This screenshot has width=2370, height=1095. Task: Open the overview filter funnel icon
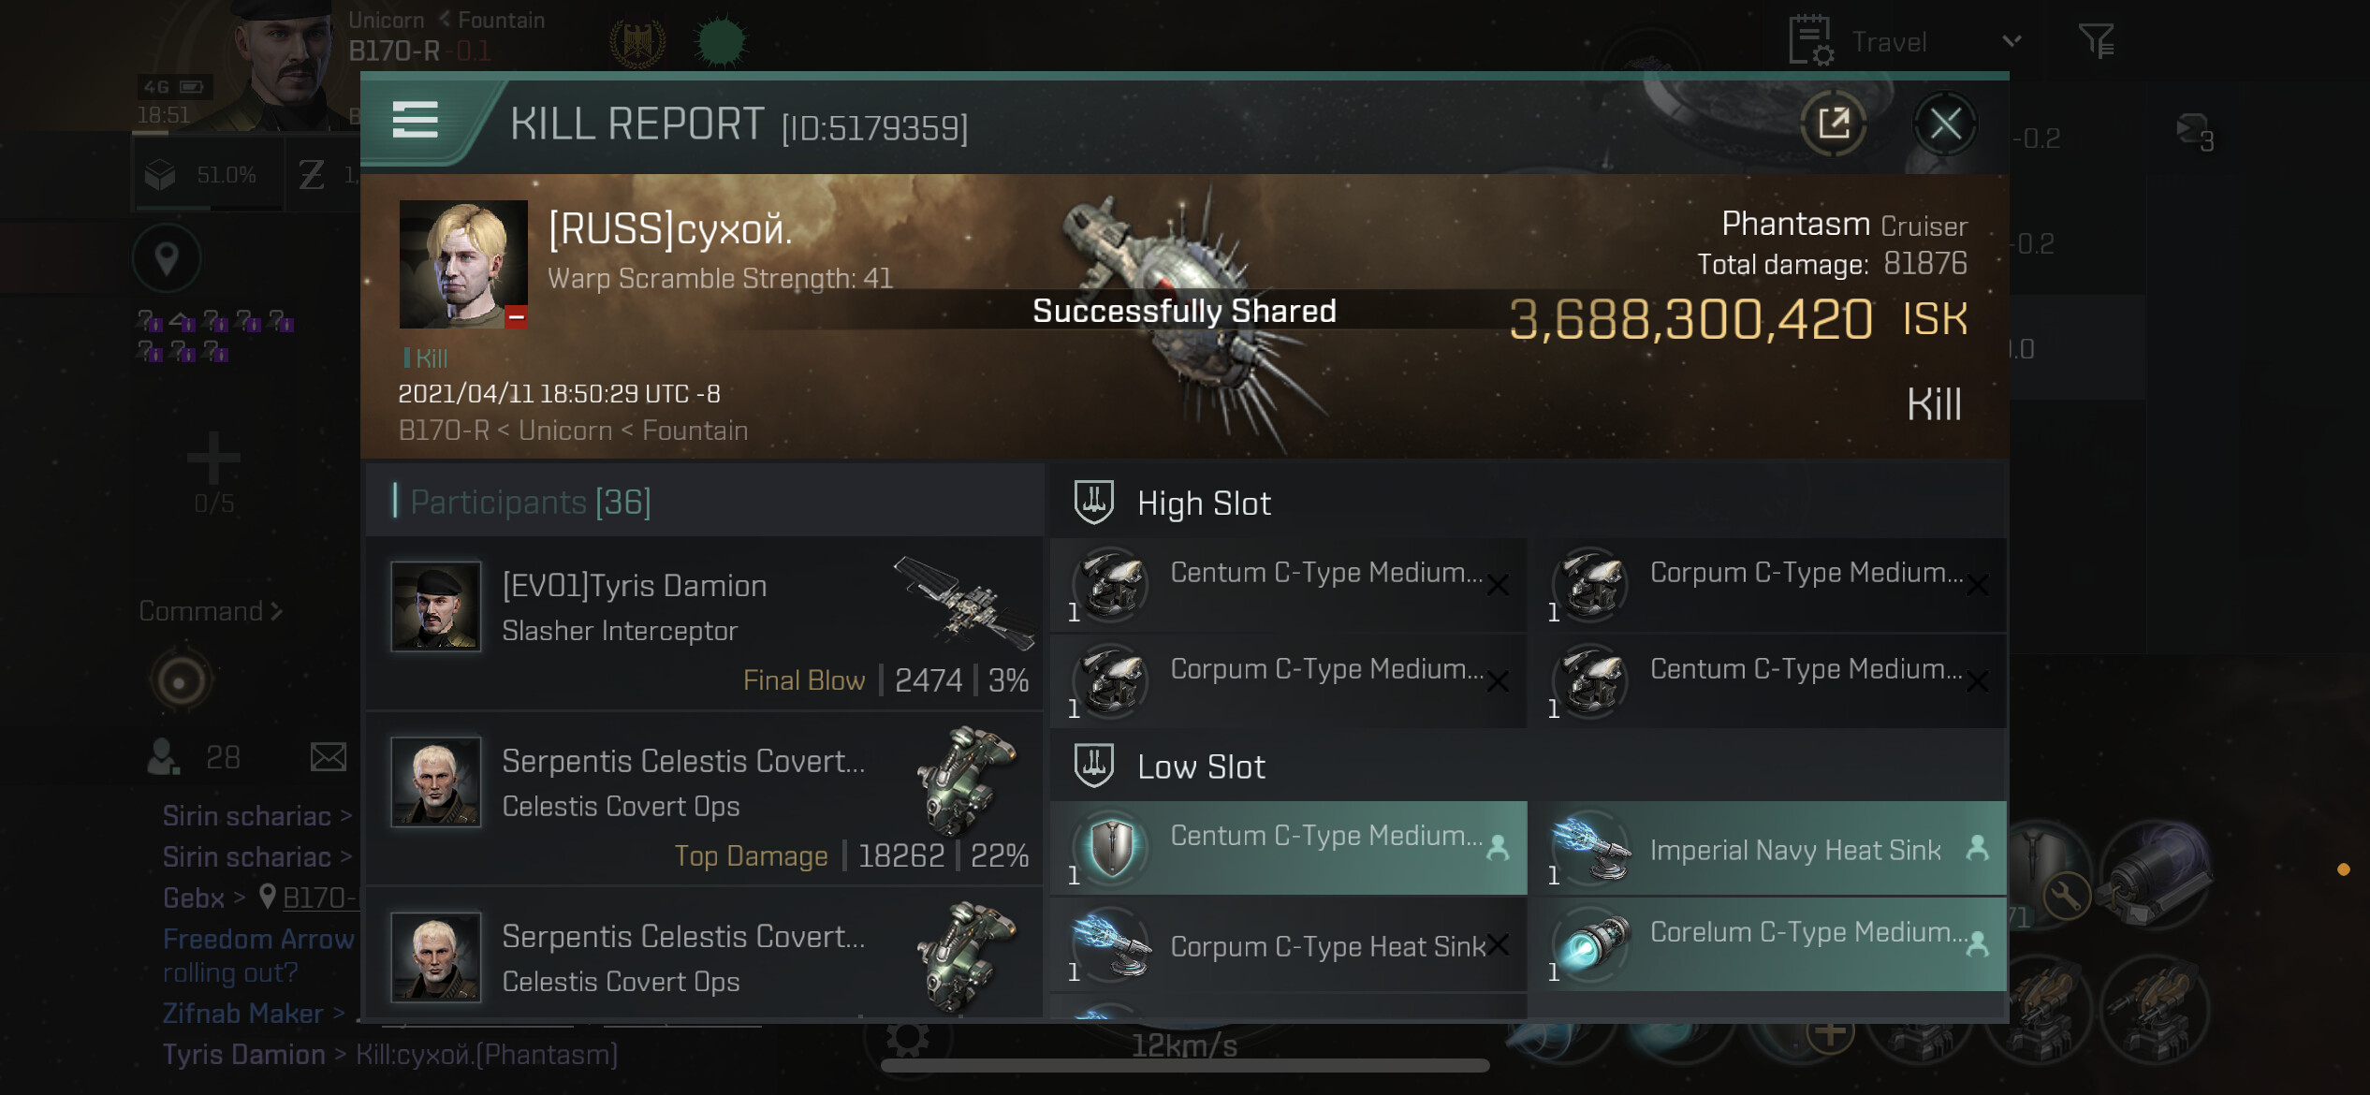coord(2096,41)
